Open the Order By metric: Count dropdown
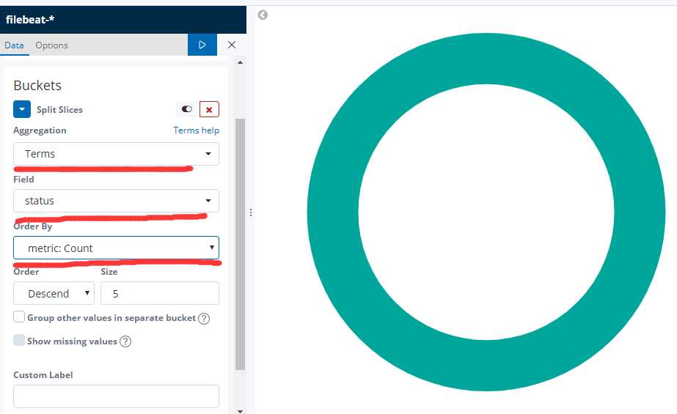Viewport: 677px width, 414px height. tap(116, 248)
